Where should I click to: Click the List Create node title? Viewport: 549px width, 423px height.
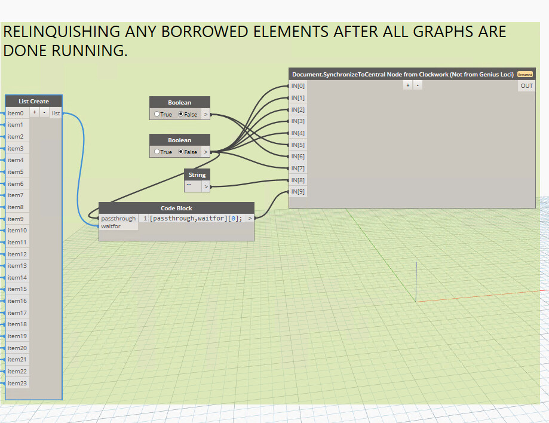(33, 101)
